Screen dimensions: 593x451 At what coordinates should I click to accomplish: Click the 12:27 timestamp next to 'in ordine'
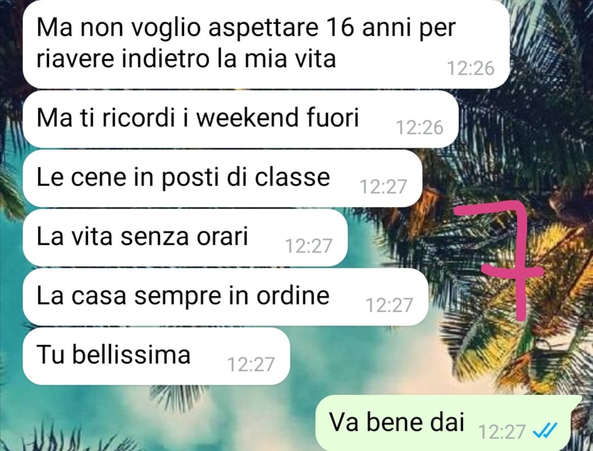coord(389,306)
